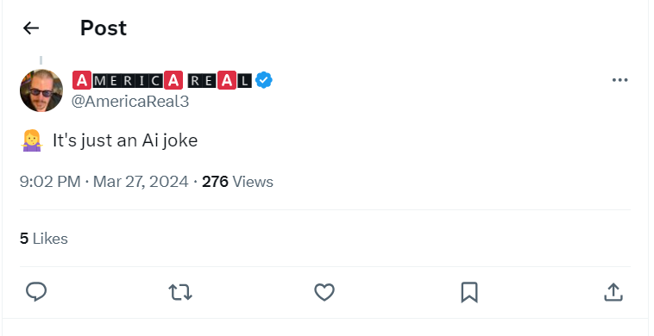Repost this post with the arrows icon
The width and height of the screenshot is (654, 336).
tap(180, 292)
